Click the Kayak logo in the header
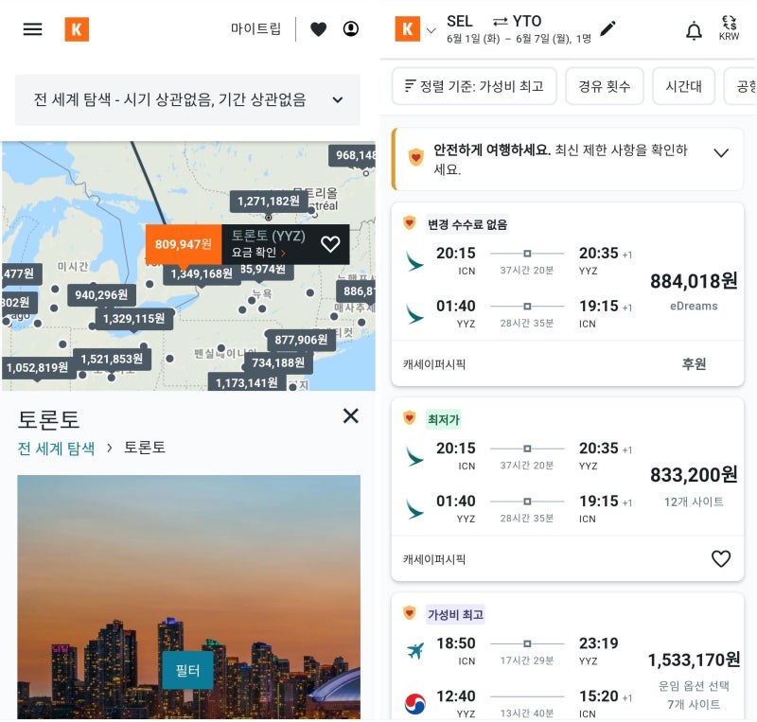This screenshot has width=757, height=722. pyautogui.click(x=77, y=29)
